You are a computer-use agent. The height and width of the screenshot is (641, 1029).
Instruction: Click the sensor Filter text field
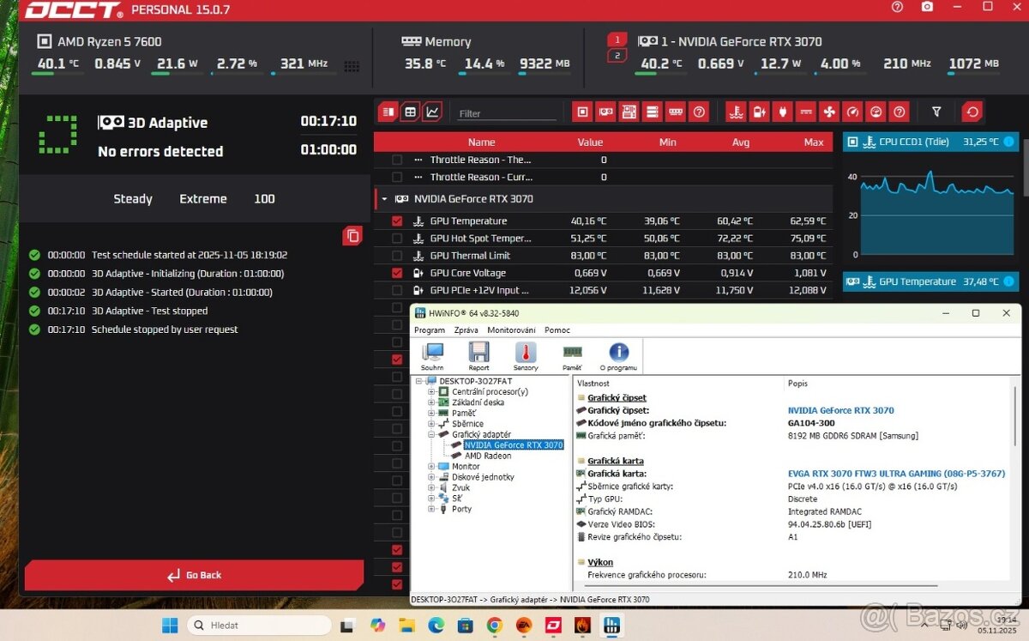tap(506, 113)
